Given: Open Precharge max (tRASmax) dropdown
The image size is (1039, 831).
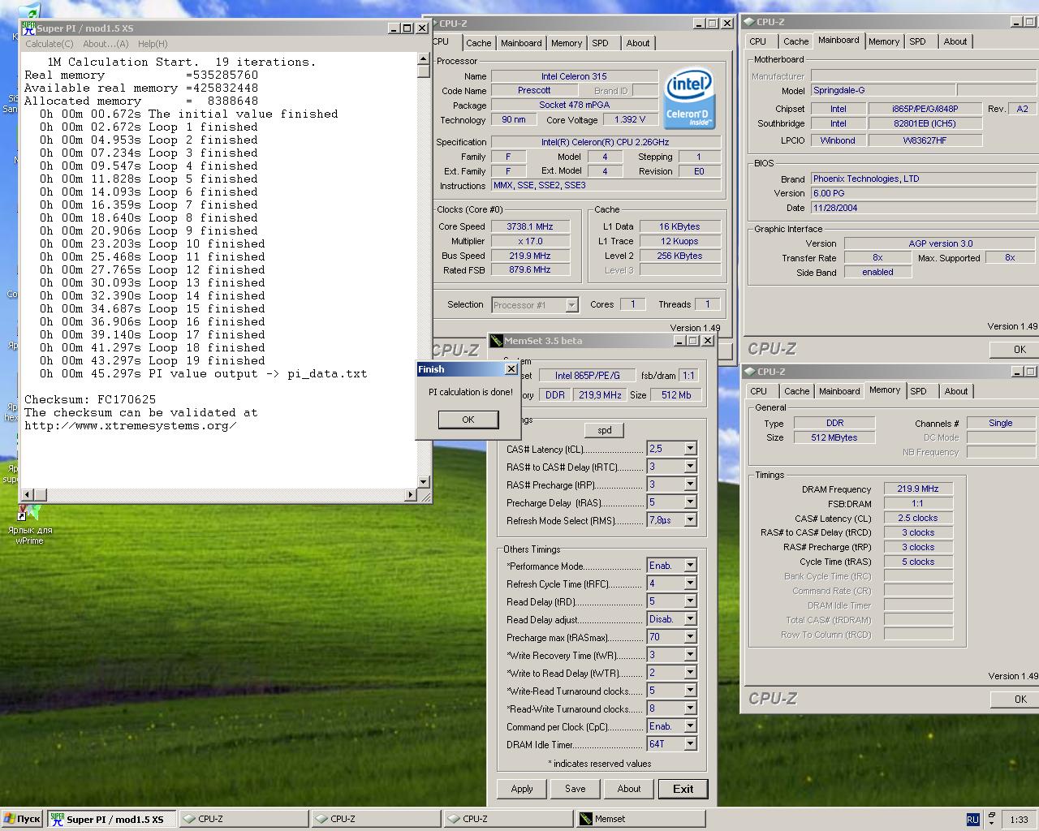Looking at the screenshot, I should [x=690, y=637].
